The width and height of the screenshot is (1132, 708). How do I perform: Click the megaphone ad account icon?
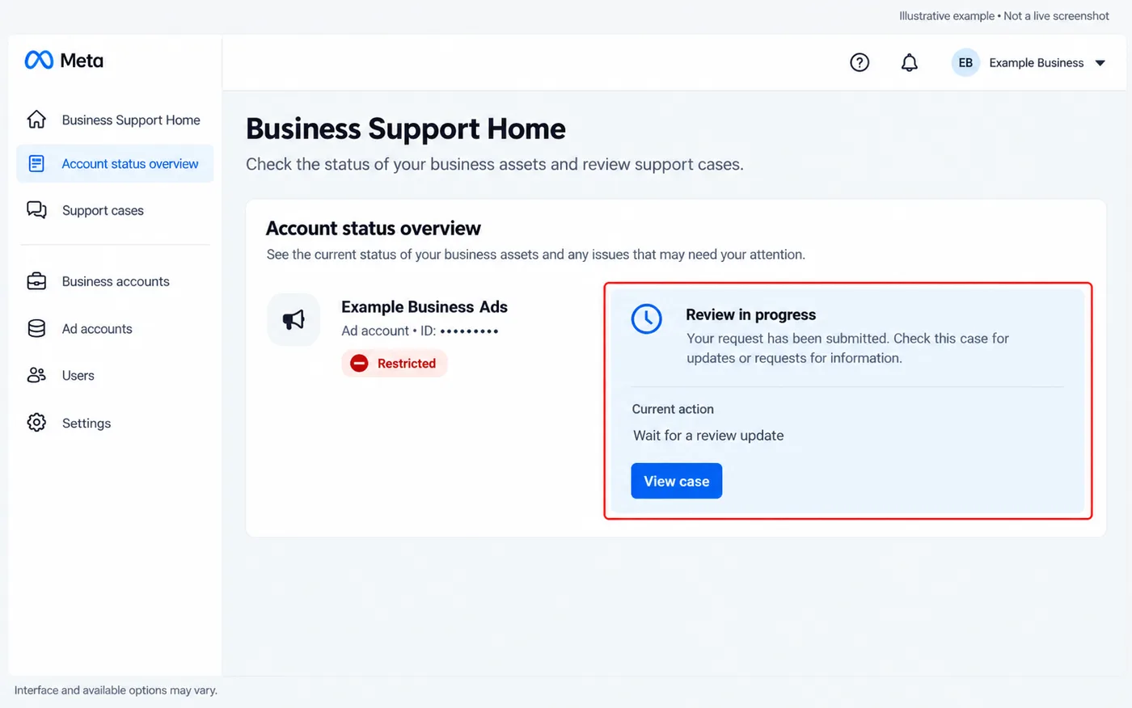(x=294, y=320)
